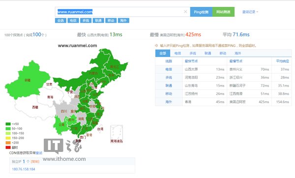
Task: Clear the URL field with the X icon
Action: point(185,12)
